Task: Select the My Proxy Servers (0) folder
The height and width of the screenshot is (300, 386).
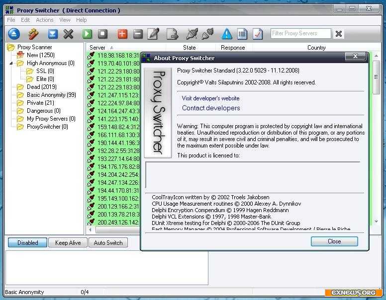Action: pyautogui.click(x=51, y=119)
